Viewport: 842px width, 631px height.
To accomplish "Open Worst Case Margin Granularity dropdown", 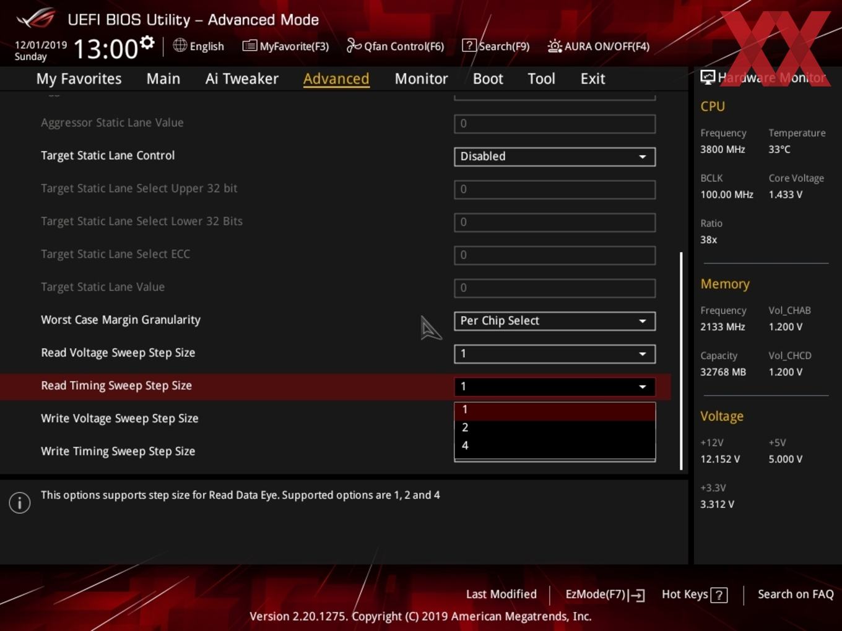I will (x=555, y=321).
